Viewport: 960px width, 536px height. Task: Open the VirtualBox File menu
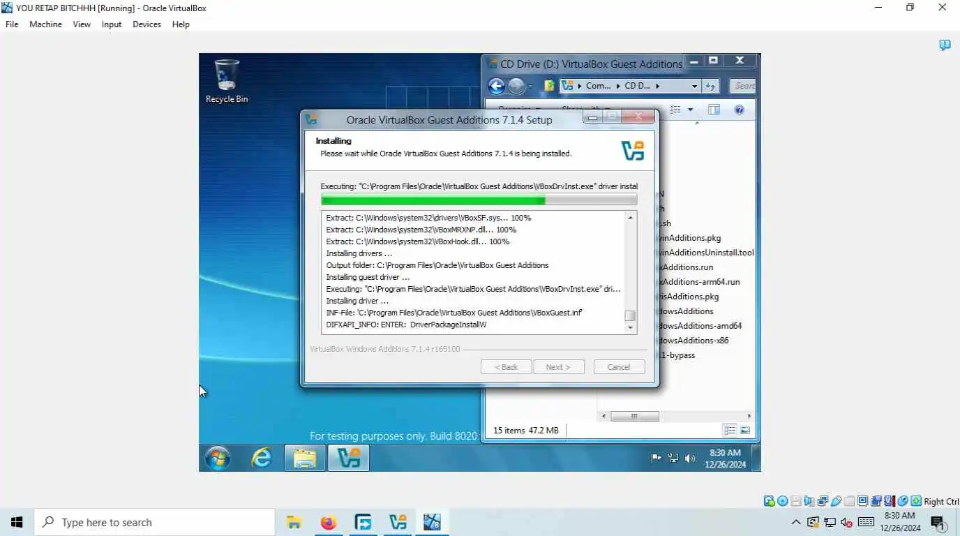click(x=12, y=24)
